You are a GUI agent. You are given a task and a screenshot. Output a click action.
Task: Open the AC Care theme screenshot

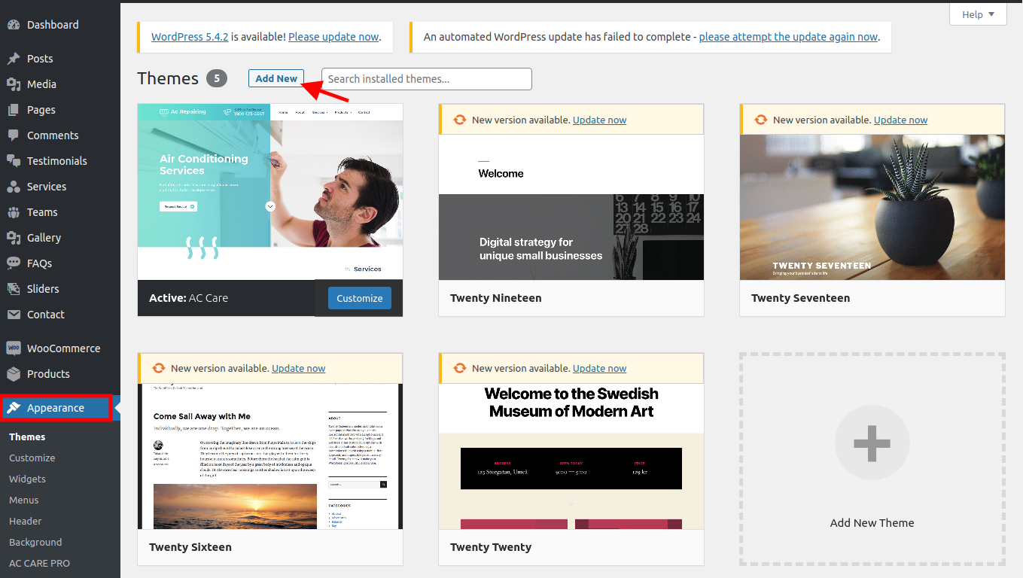point(270,192)
